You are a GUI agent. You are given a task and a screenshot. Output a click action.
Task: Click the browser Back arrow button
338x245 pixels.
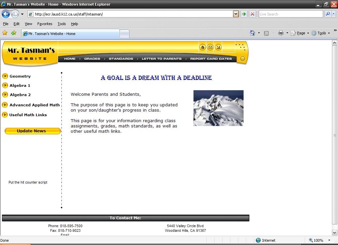(x=6, y=14)
